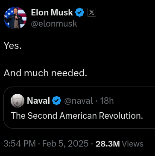The image size is (155, 156).
Task: Open the Feb 5, 2025 date link
Action: click(x=65, y=144)
